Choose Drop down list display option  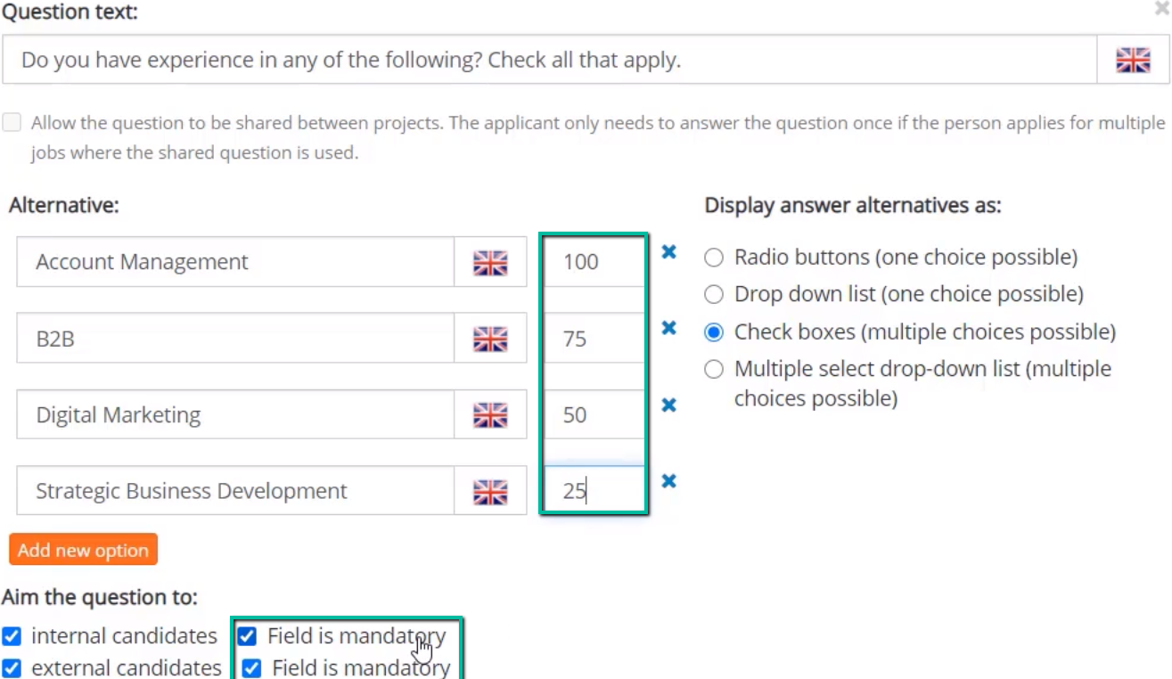click(x=714, y=294)
